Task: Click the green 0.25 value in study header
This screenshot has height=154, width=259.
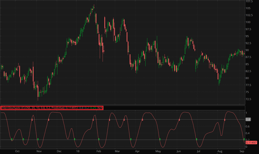Action: point(93,108)
